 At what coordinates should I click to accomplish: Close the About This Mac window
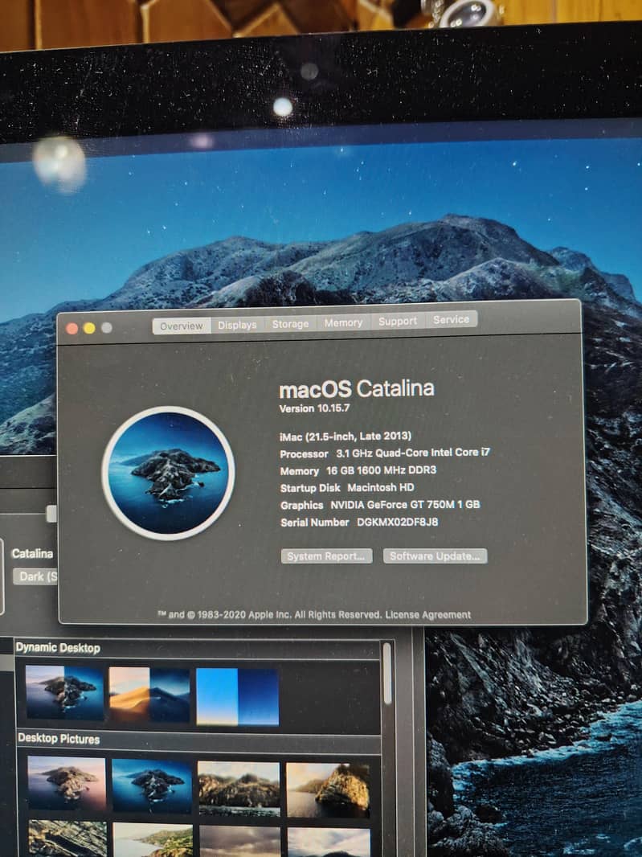pos(72,329)
